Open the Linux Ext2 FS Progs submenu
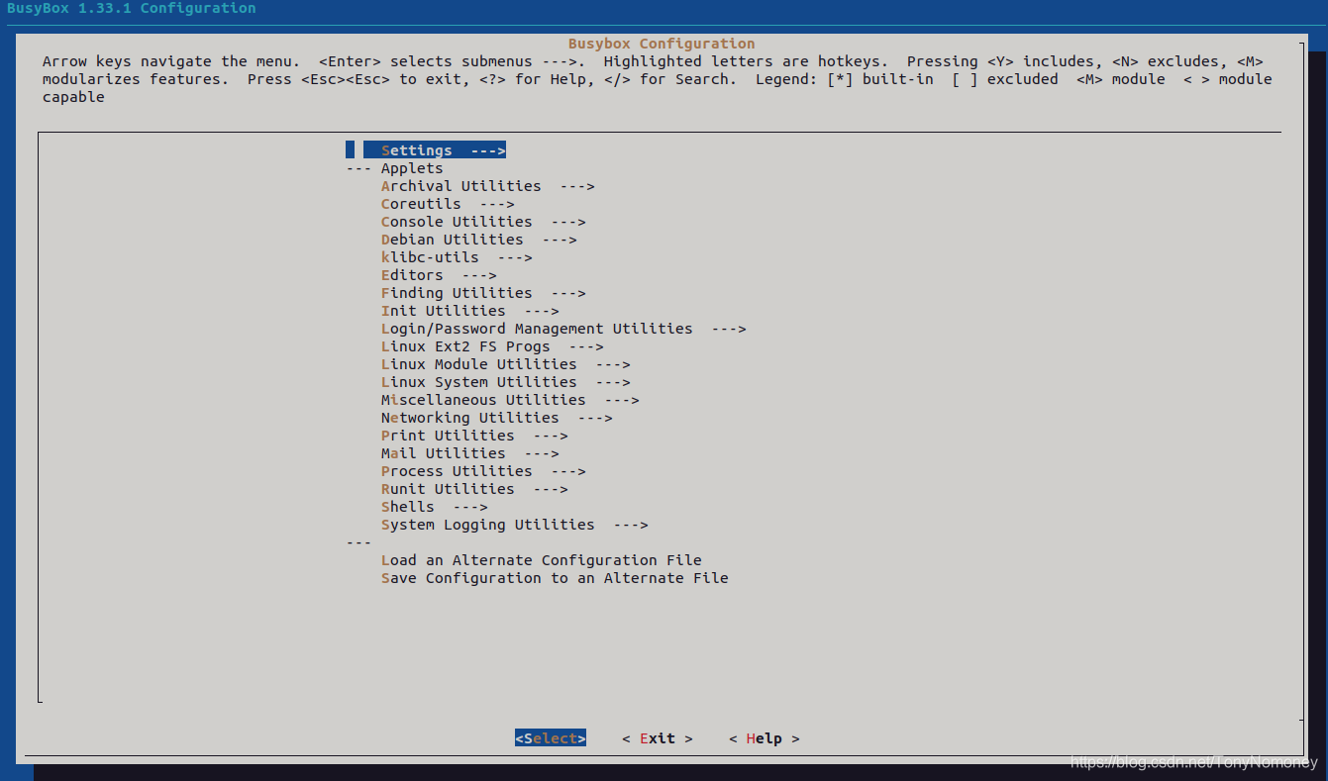The image size is (1328, 781). click(x=463, y=345)
